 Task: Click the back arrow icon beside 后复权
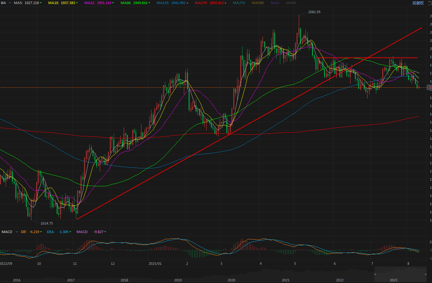point(430,3)
